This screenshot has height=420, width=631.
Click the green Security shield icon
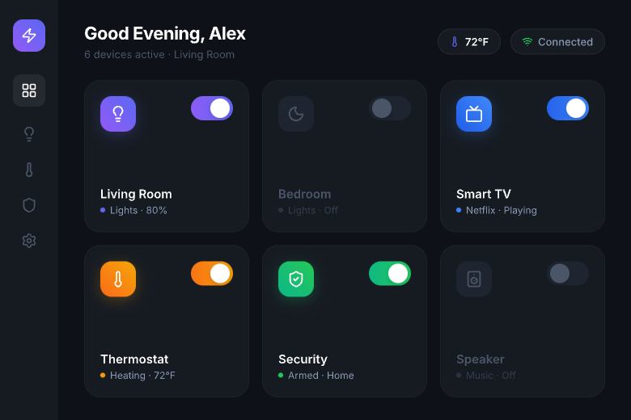tap(296, 279)
